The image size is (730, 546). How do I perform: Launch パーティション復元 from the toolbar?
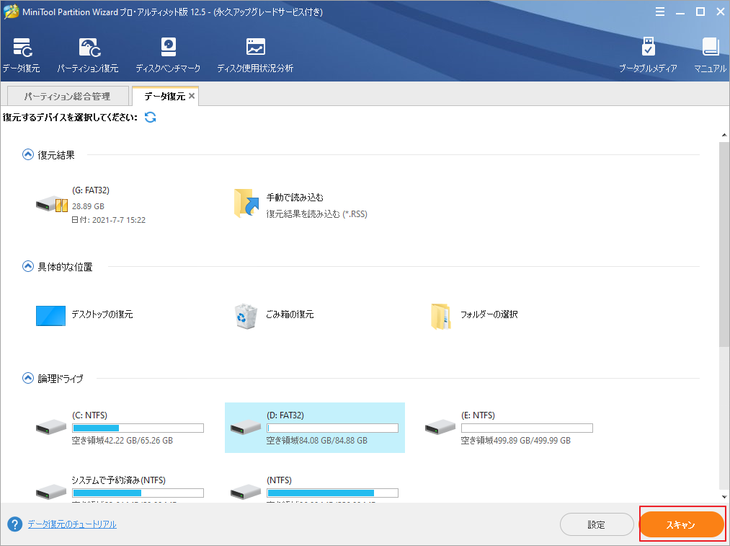tap(88, 55)
